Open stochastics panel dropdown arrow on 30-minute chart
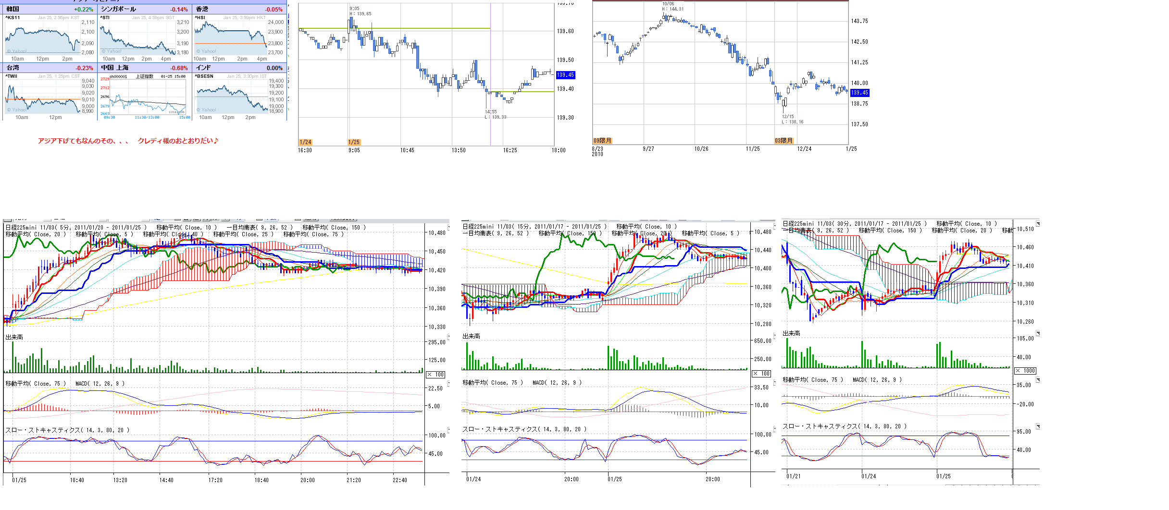The height and width of the screenshot is (510, 1169). pos(1038,426)
